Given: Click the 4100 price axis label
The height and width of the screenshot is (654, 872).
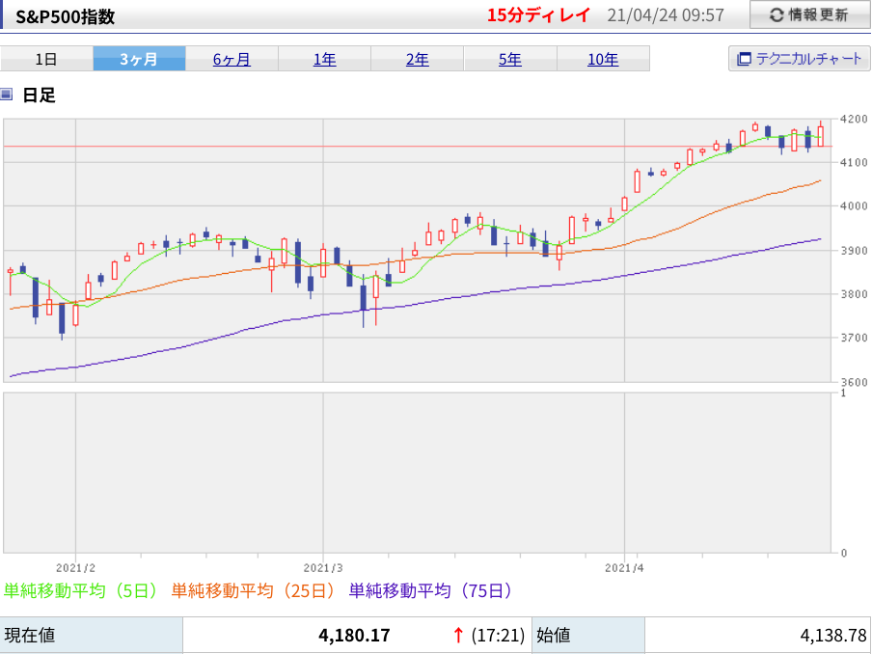Looking at the screenshot, I should tap(854, 162).
